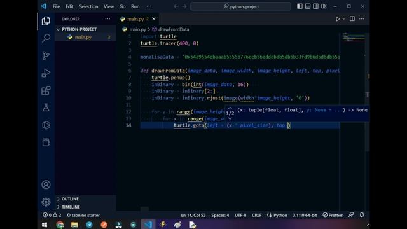Open Telegram from the taskbar
The image size is (407, 229).
89,225
